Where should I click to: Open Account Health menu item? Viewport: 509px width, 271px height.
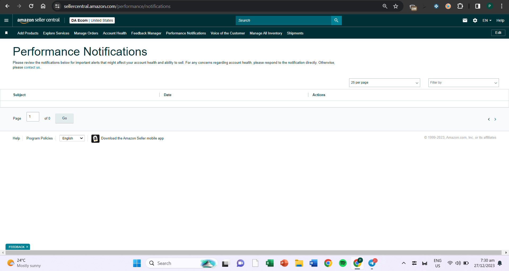pyautogui.click(x=115, y=33)
